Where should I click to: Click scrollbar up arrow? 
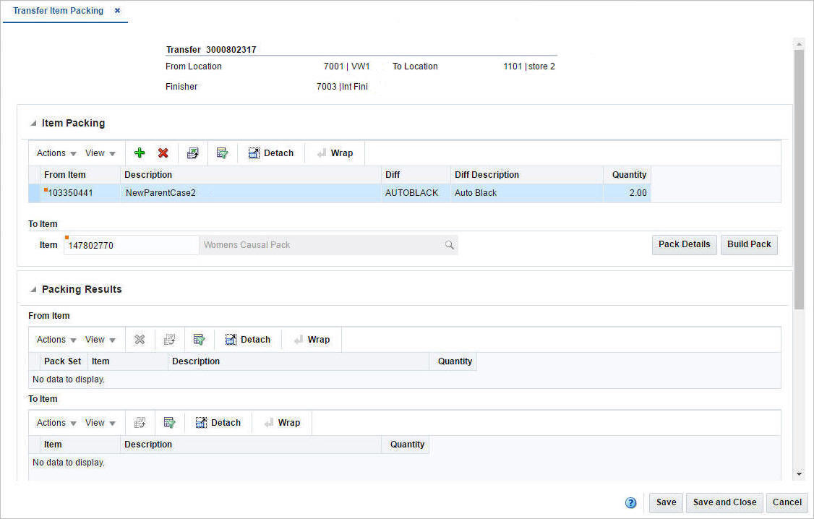pos(799,45)
